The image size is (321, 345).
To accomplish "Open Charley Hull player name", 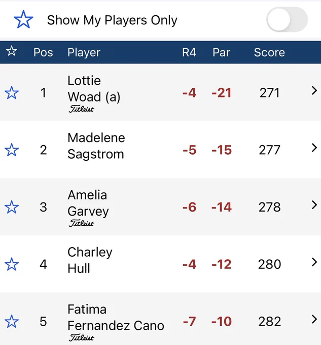I will tap(90, 260).
